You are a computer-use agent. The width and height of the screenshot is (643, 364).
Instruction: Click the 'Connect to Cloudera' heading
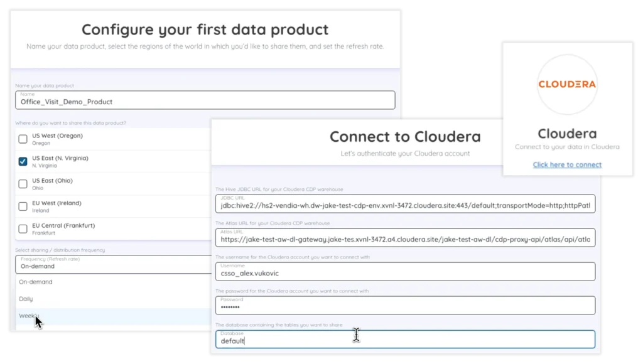point(405,137)
